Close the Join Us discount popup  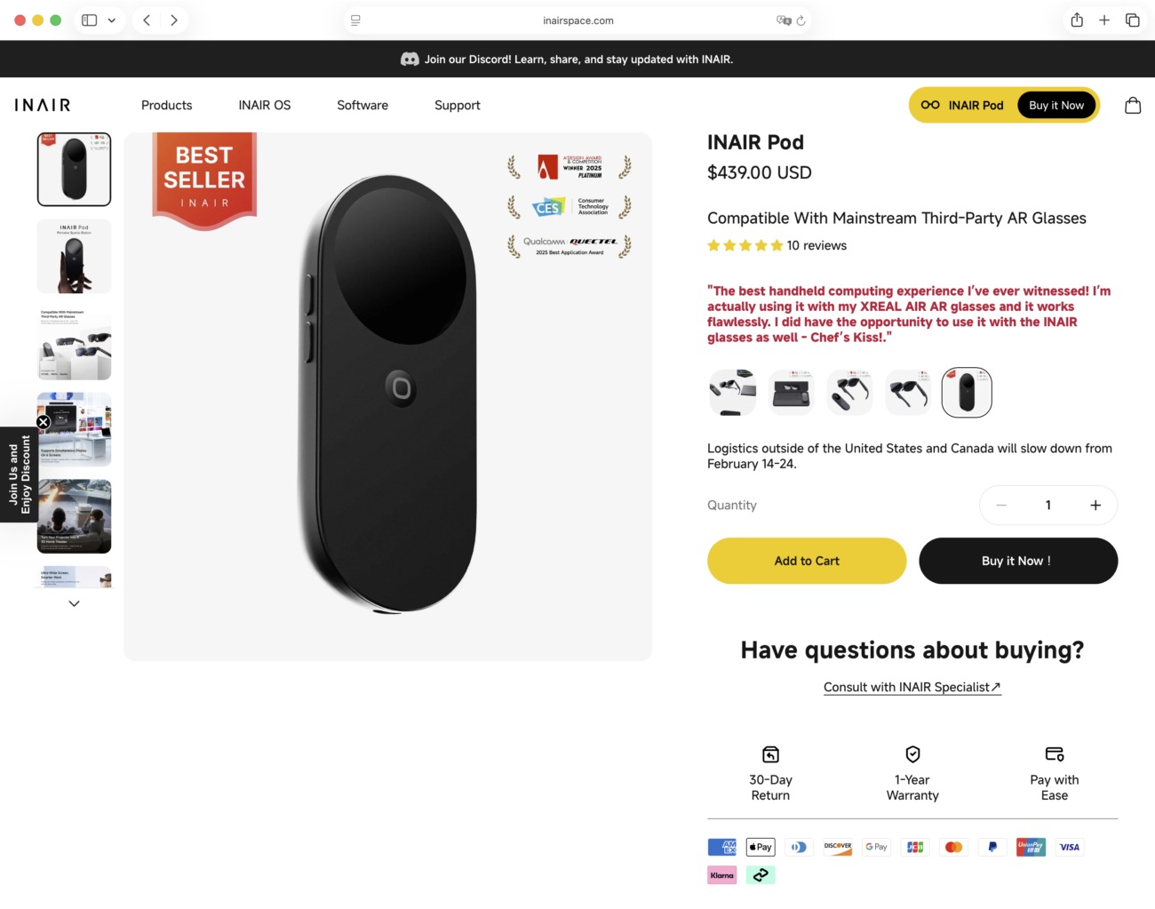(x=43, y=422)
